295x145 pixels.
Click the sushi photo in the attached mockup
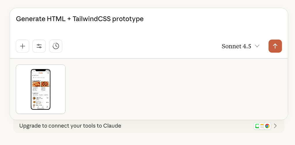pyautogui.click(x=36, y=84)
